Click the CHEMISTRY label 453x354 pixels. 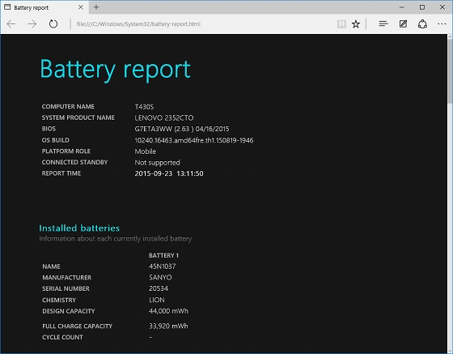tap(59, 300)
